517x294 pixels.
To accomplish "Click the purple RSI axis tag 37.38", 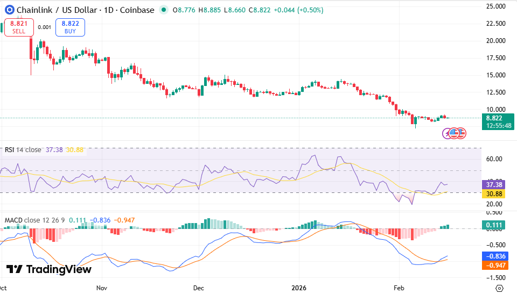I will 494,185.
